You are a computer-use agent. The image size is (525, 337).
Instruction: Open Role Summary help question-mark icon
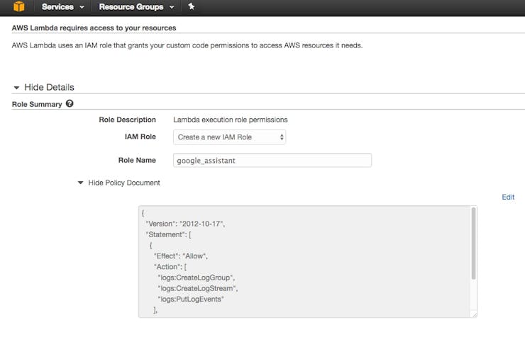[x=70, y=103]
